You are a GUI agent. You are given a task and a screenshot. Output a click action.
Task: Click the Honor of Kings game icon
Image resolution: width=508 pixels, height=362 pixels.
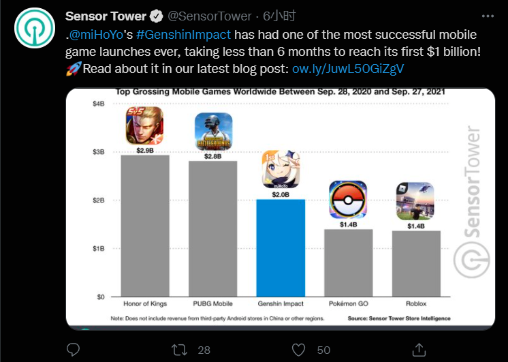coord(144,126)
